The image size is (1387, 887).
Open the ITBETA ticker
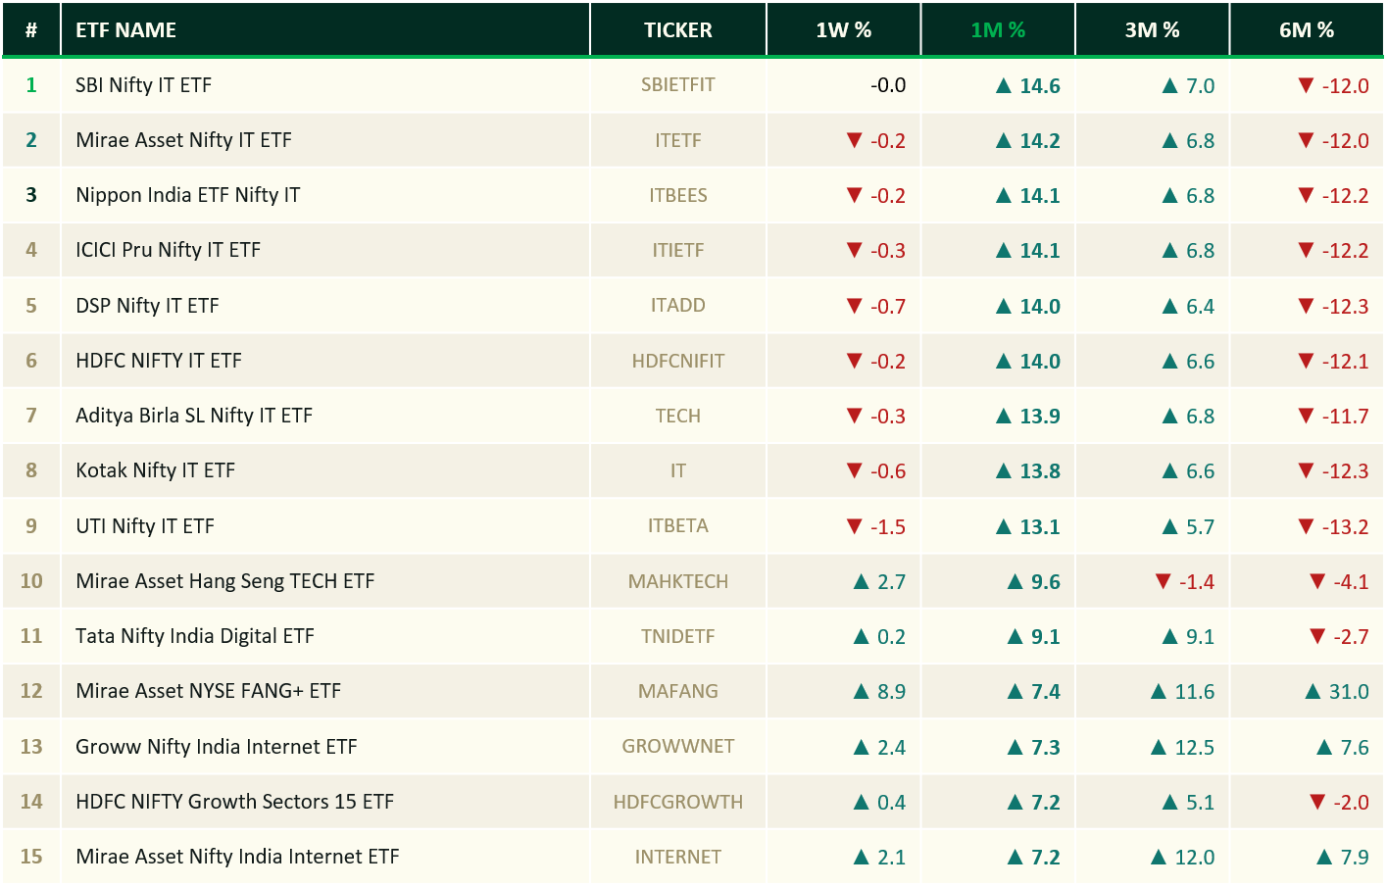point(678,526)
